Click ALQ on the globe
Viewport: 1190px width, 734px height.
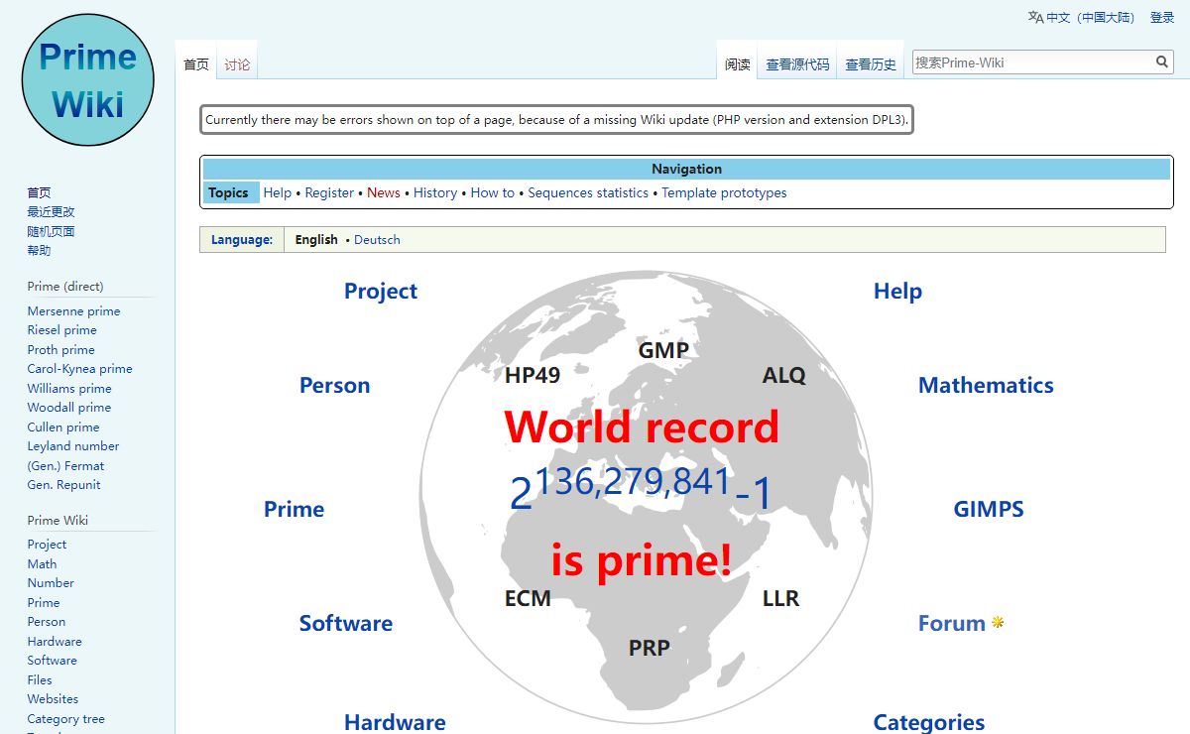(x=784, y=376)
